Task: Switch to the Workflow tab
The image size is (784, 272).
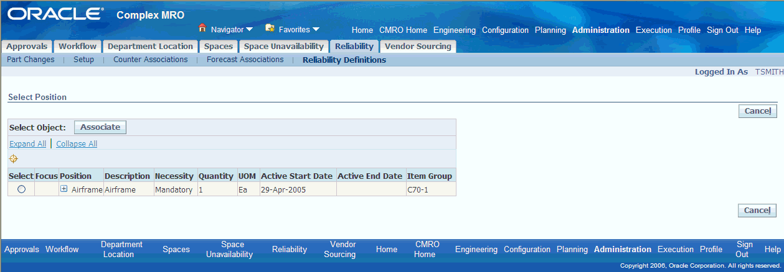Action: [77, 47]
